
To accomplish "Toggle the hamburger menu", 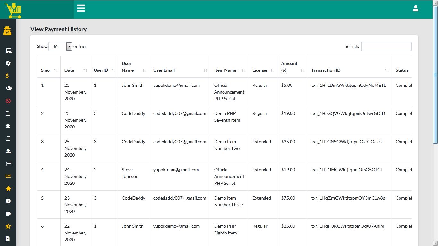I will click(81, 8).
